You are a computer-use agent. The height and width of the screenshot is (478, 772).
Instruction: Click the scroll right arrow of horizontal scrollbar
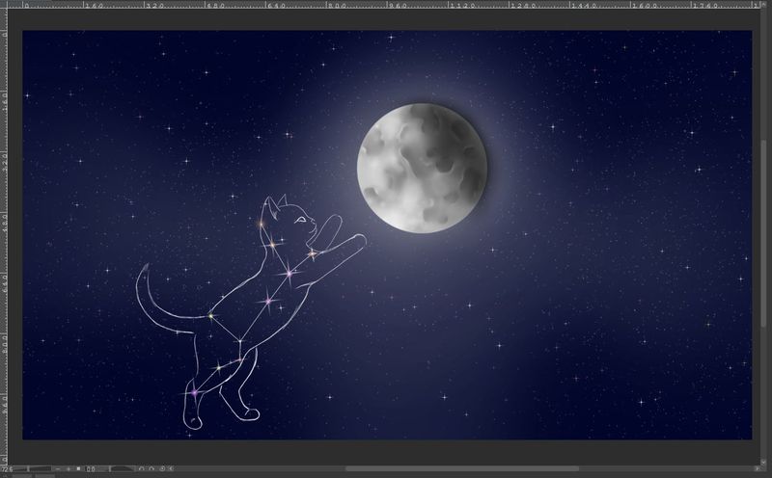pos(758,468)
